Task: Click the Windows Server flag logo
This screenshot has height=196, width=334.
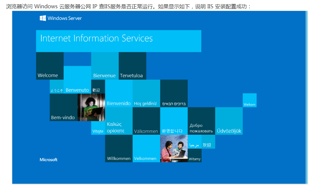Action: 43,18
